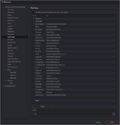
Task: Expand the Composition1 tree node
Action: [x=3, y=86]
